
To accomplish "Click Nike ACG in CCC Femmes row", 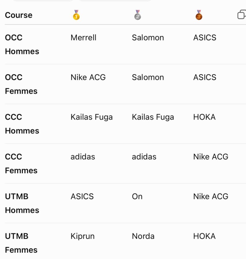I will [211, 157].
